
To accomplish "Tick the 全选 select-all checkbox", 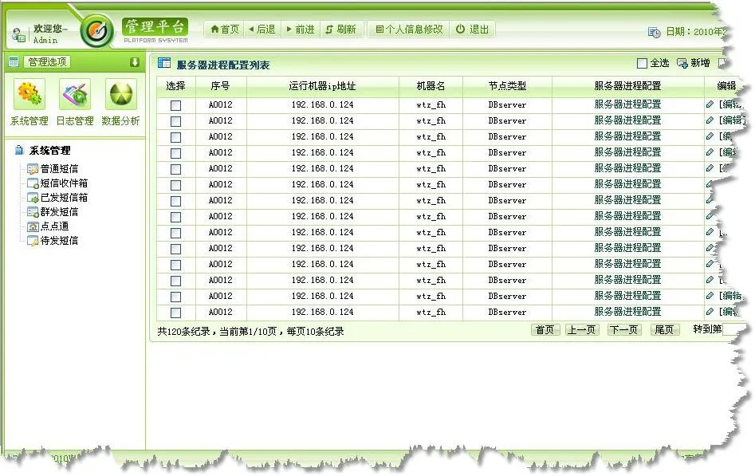I will click(x=642, y=63).
